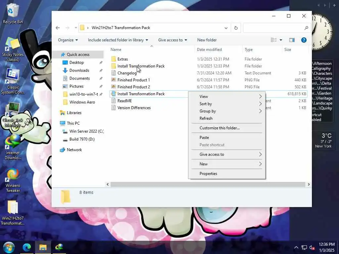Click File Explorer taskbar icon

tap(43, 247)
